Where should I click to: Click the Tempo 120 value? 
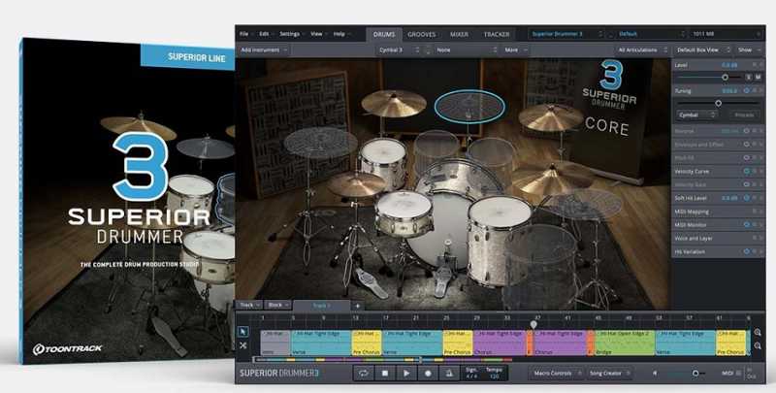pos(494,377)
